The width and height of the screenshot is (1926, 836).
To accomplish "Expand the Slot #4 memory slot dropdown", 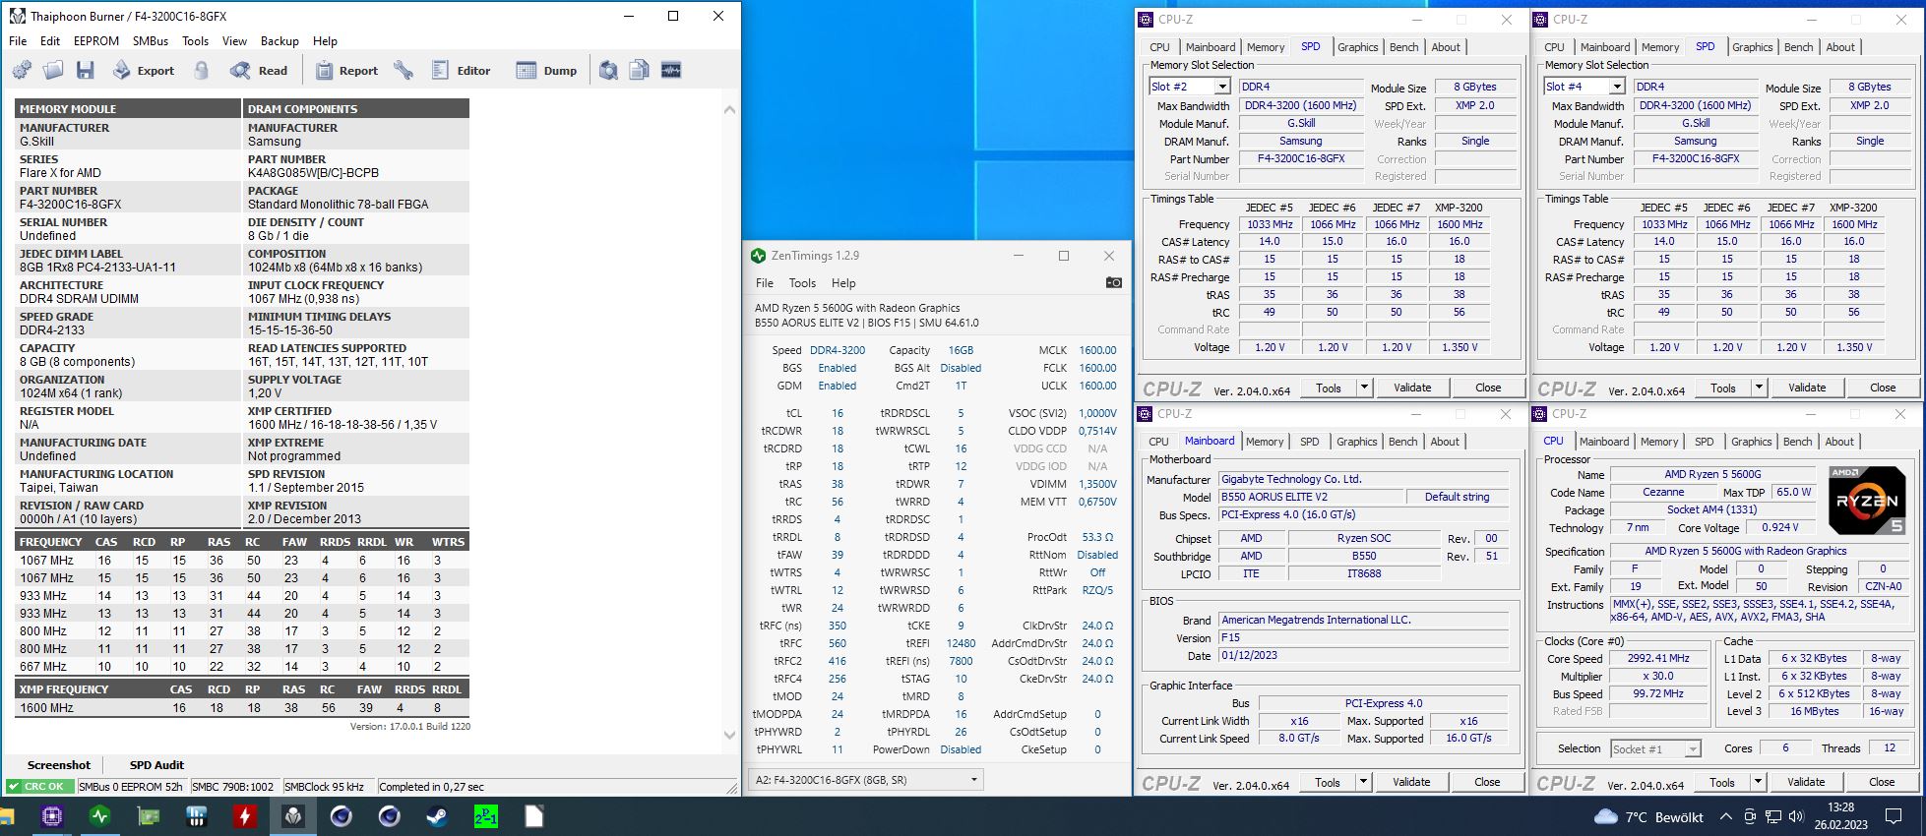I will coord(1616,87).
